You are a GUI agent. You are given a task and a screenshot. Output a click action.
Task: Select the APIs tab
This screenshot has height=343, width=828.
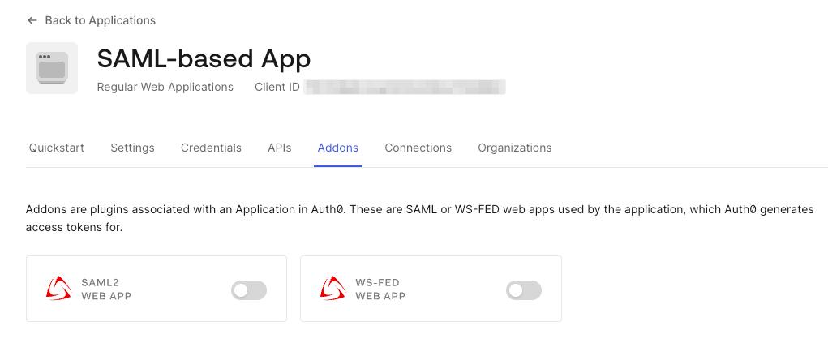pyautogui.click(x=279, y=148)
